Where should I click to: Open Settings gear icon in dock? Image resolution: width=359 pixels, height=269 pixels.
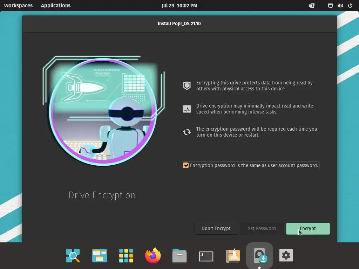[x=286, y=255]
